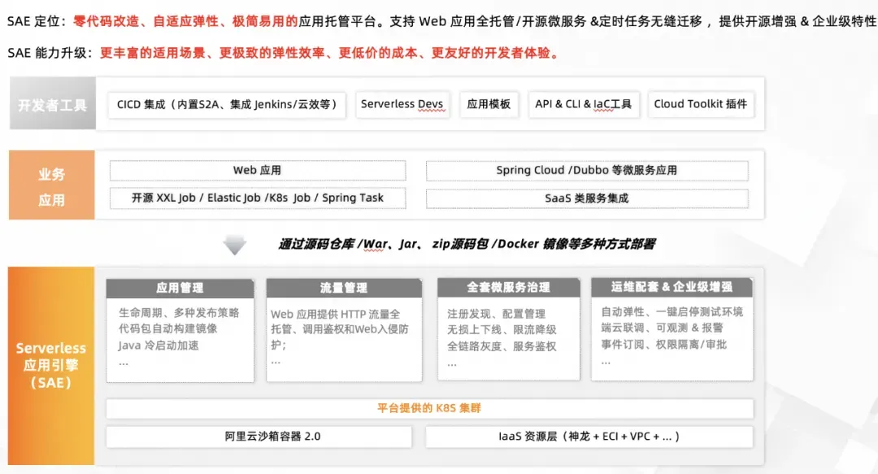The image size is (878, 474).
Task: Click the Java 冷启动加速 line
Action: [159, 346]
